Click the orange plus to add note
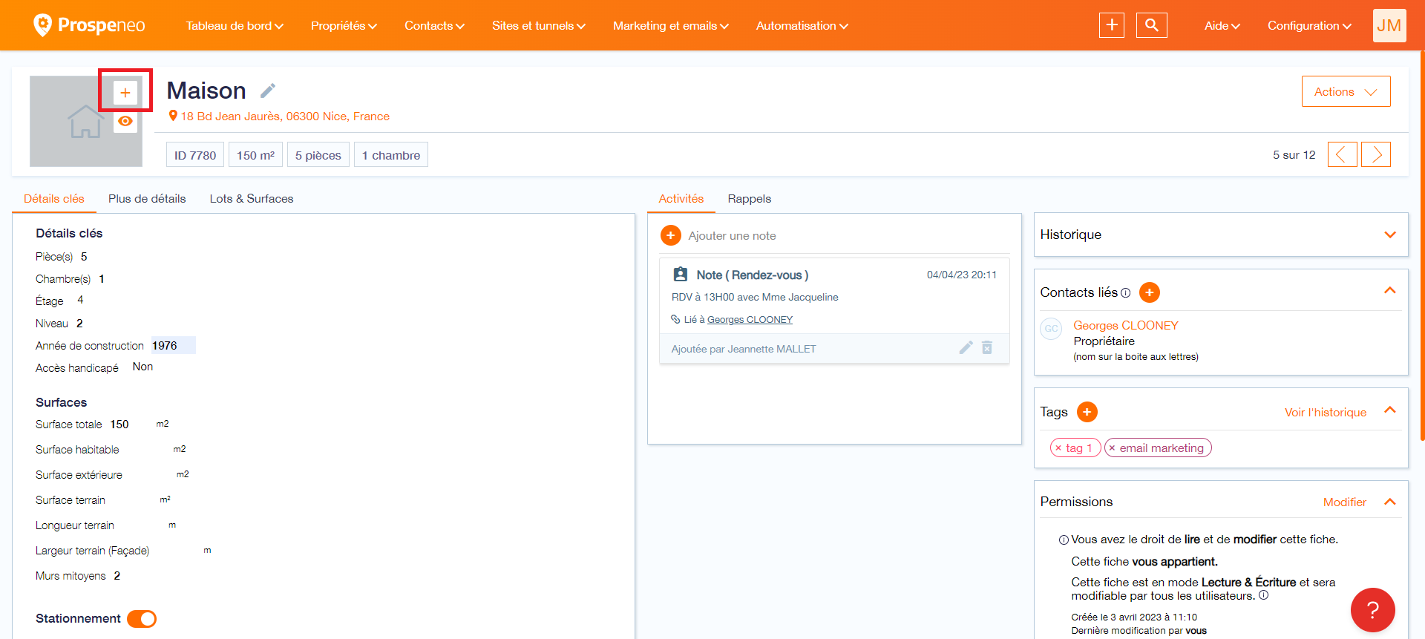The width and height of the screenshot is (1425, 639). pyautogui.click(x=671, y=235)
